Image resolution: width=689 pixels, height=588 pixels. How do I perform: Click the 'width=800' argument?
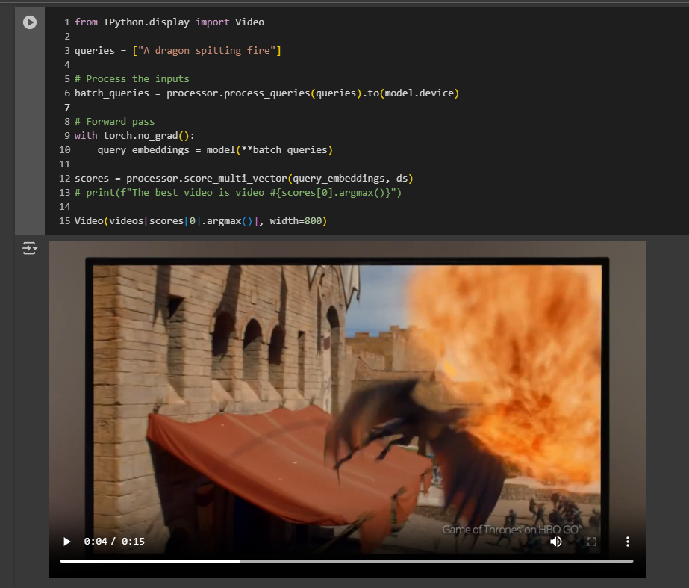pyautogui.click(x=296, y=220)
